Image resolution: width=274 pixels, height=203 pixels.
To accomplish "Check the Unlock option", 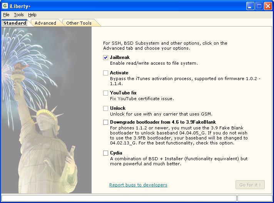I will 105,108.
